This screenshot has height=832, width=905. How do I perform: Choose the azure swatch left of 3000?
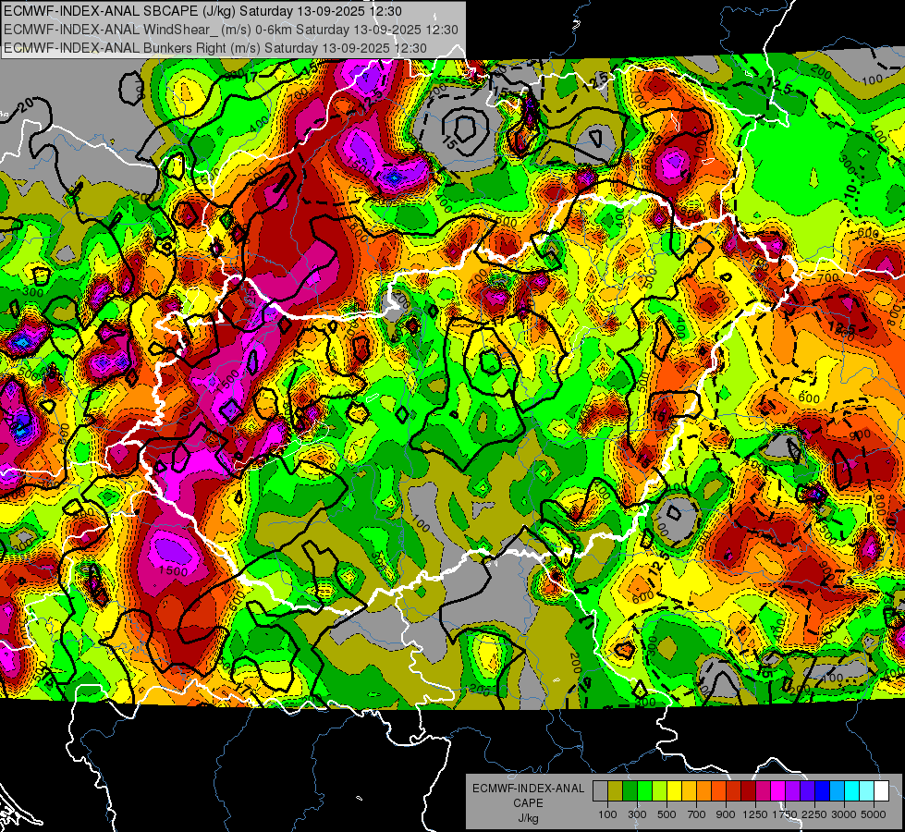click(838, 790)
